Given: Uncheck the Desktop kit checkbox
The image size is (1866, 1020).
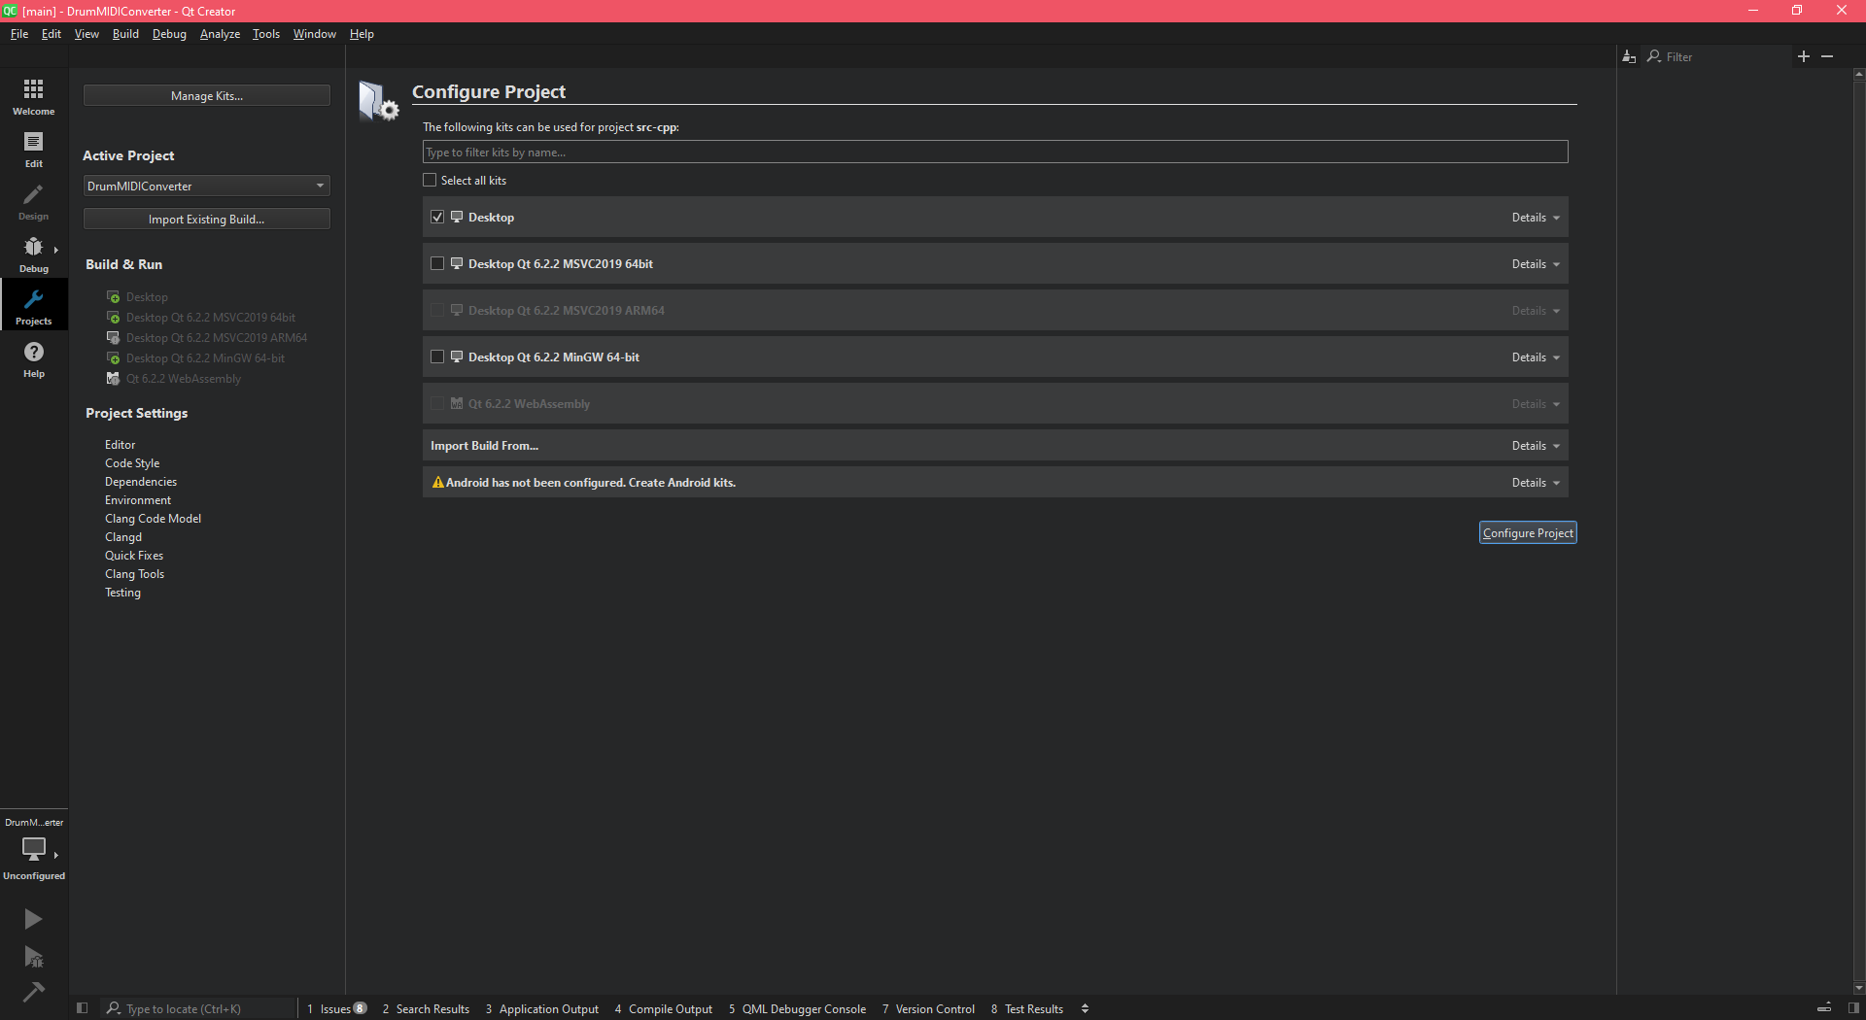Looking at the screenshot, I should [437, 218].
